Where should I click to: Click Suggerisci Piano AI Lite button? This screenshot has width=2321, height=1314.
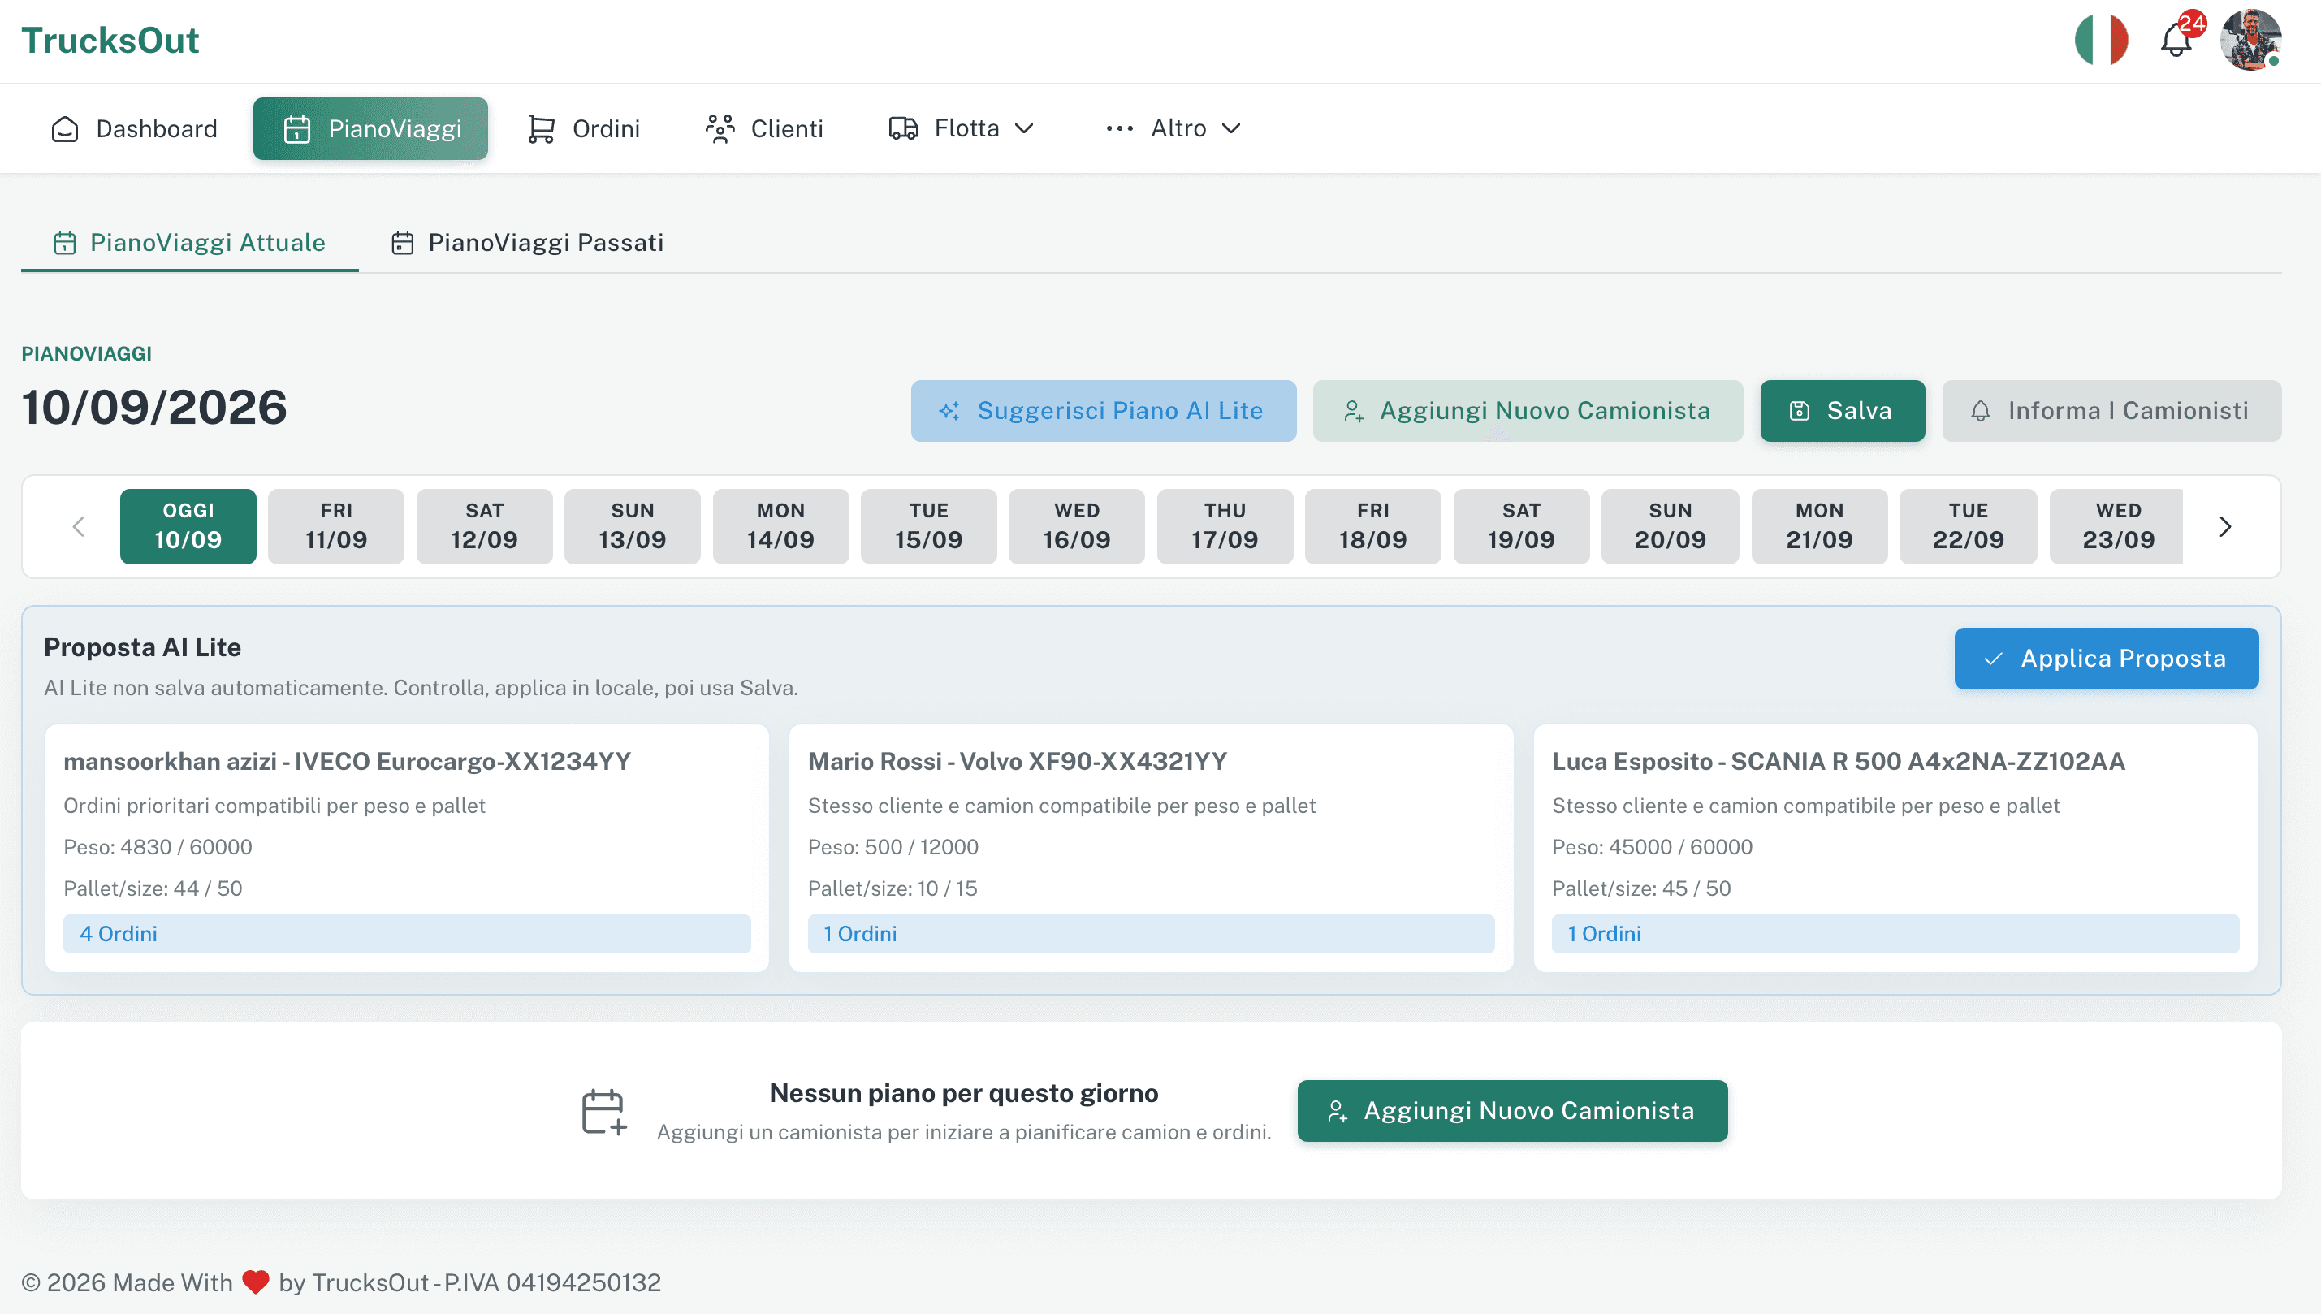(x=1103, y=411)
